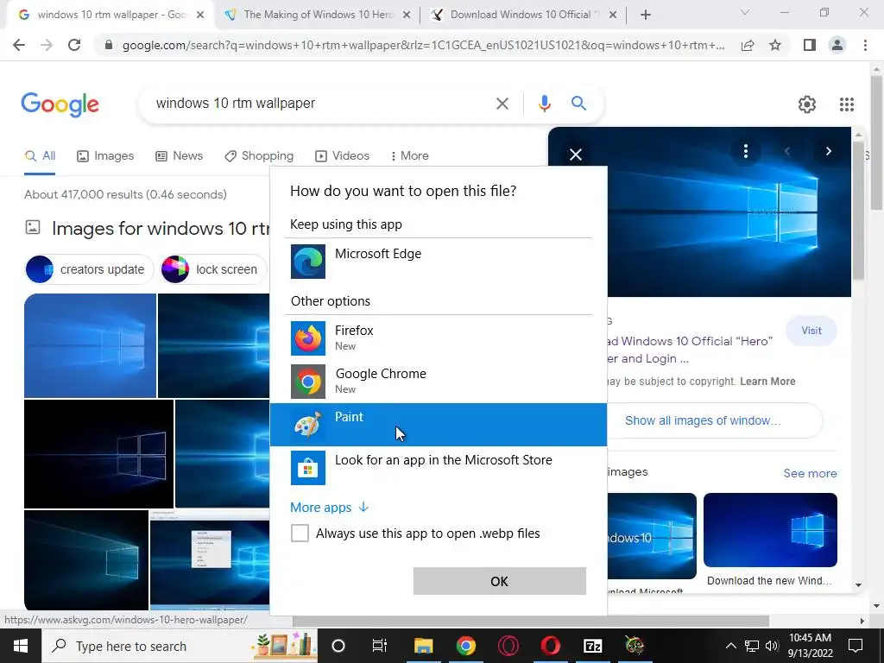The image size is (884, 663).
Task: Reload the Google search page
Action: [x=74, y=45]
